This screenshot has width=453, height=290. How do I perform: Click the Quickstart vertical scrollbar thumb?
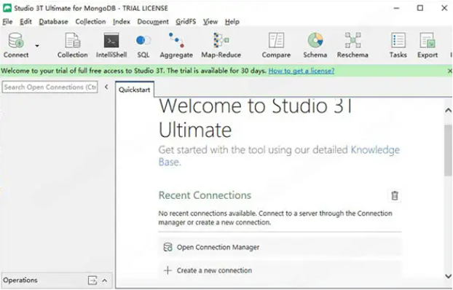tap(448, 150)
